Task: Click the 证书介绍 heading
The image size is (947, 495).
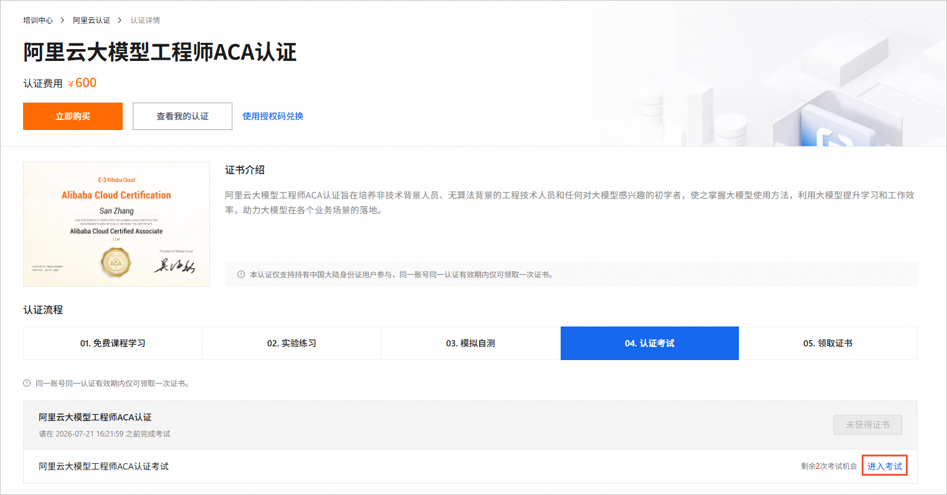Action: coord(245,170)
